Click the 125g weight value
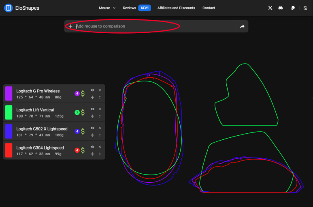This screenshot has height=207, width=313. (59, 116)
